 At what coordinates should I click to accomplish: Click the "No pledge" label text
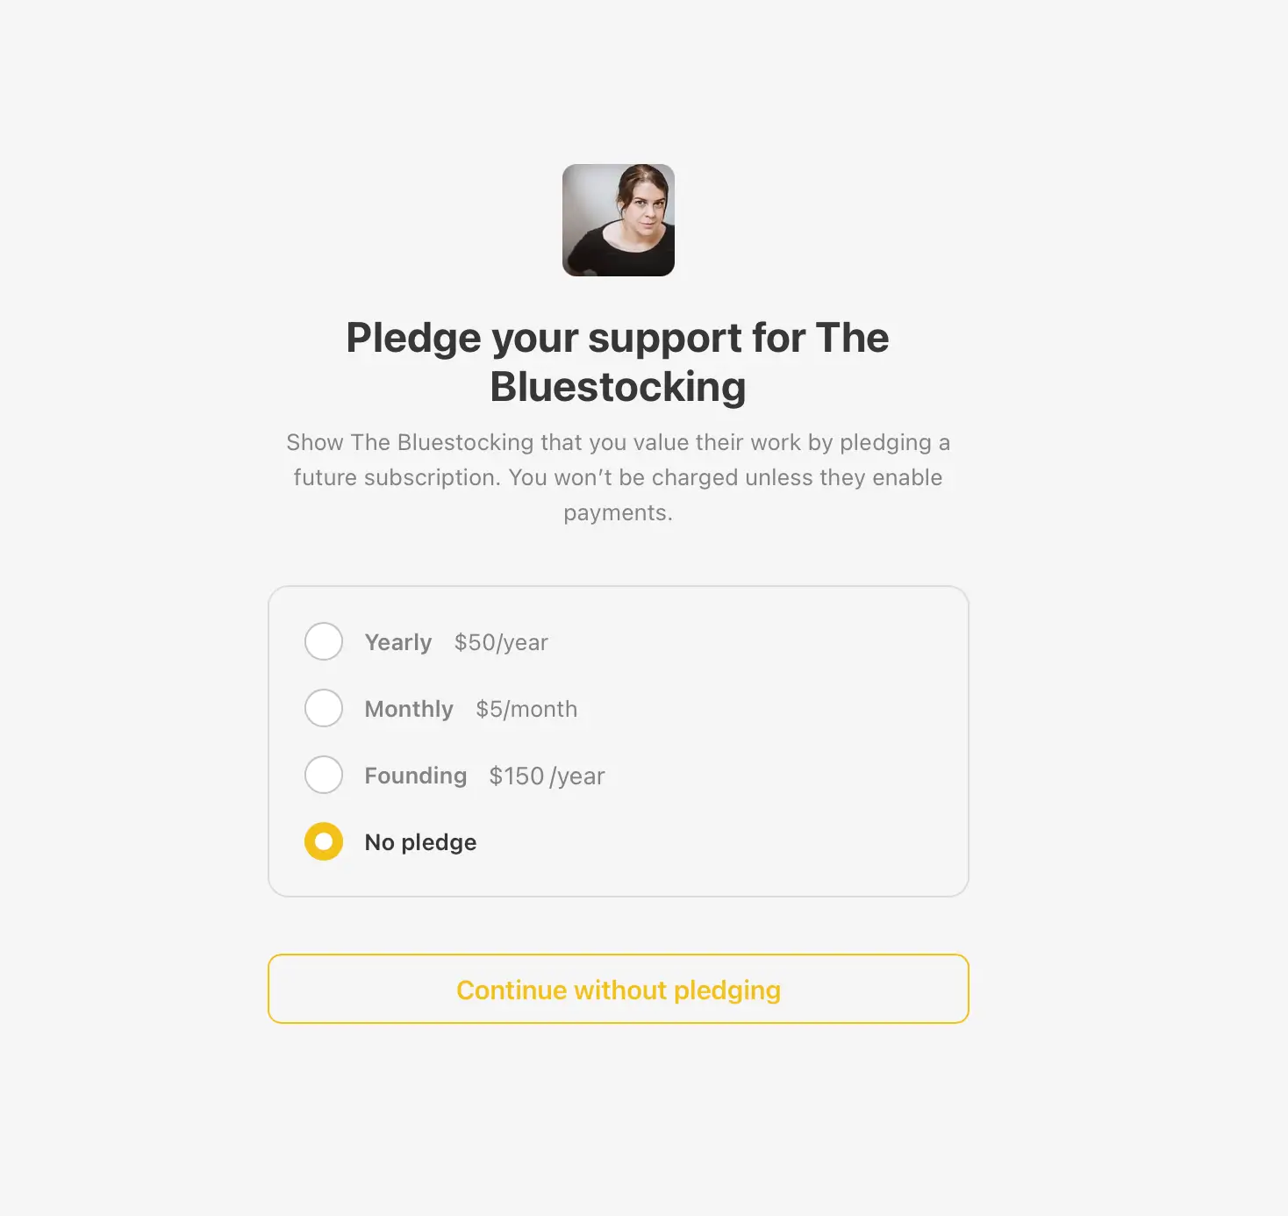click(x=420, y=842)
